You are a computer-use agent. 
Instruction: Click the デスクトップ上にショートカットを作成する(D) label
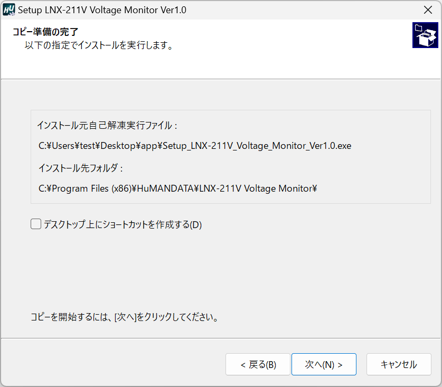[123, 225]
